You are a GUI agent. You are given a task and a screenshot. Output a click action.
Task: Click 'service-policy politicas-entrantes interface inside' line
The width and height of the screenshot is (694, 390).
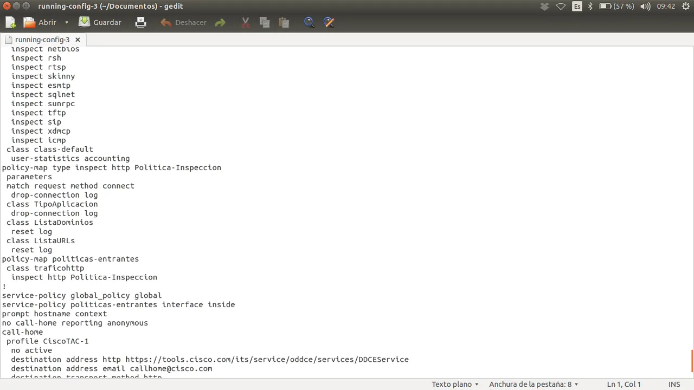(118, 304)
